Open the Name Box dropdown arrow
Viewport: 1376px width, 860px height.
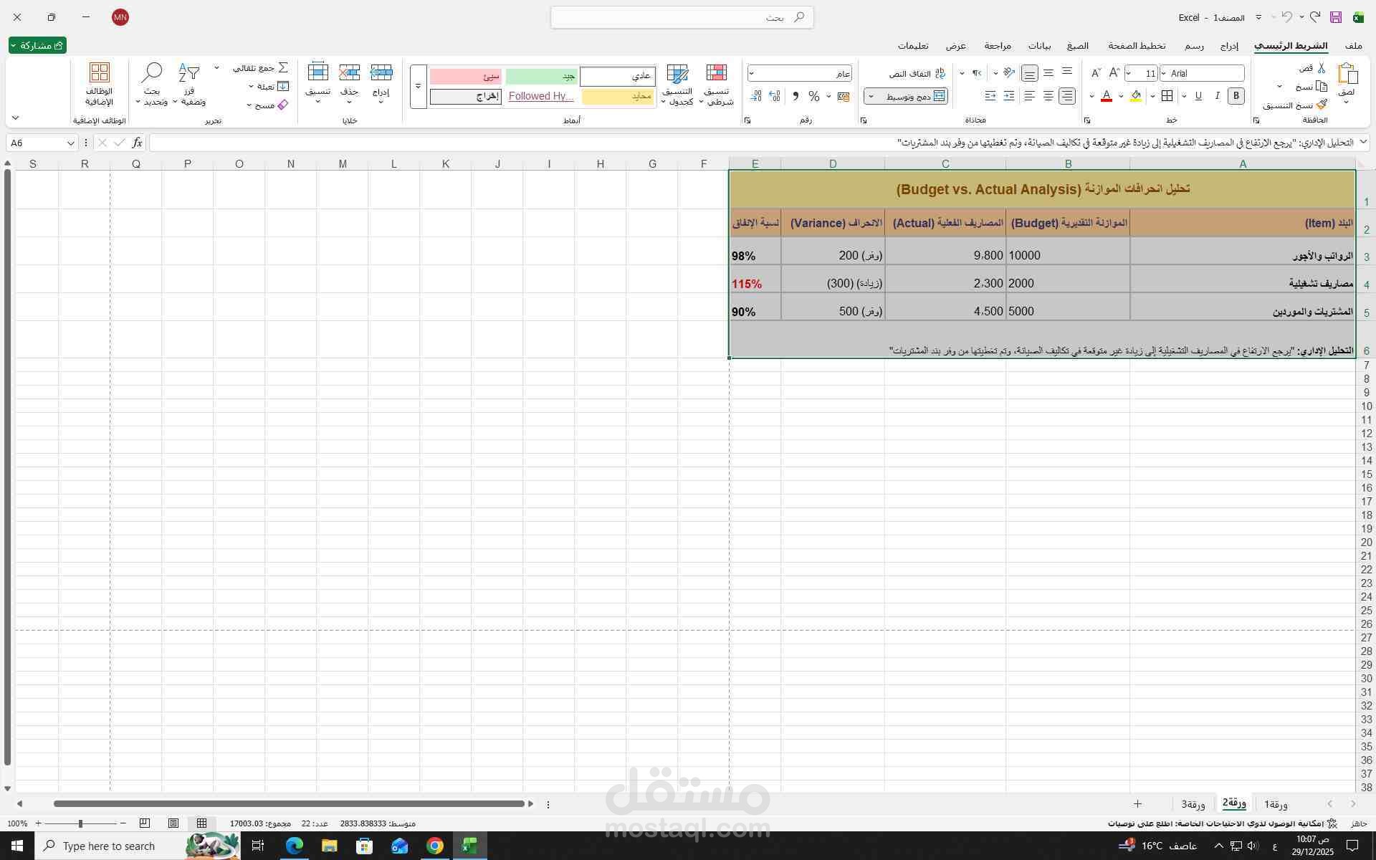[x=70, y=143]
